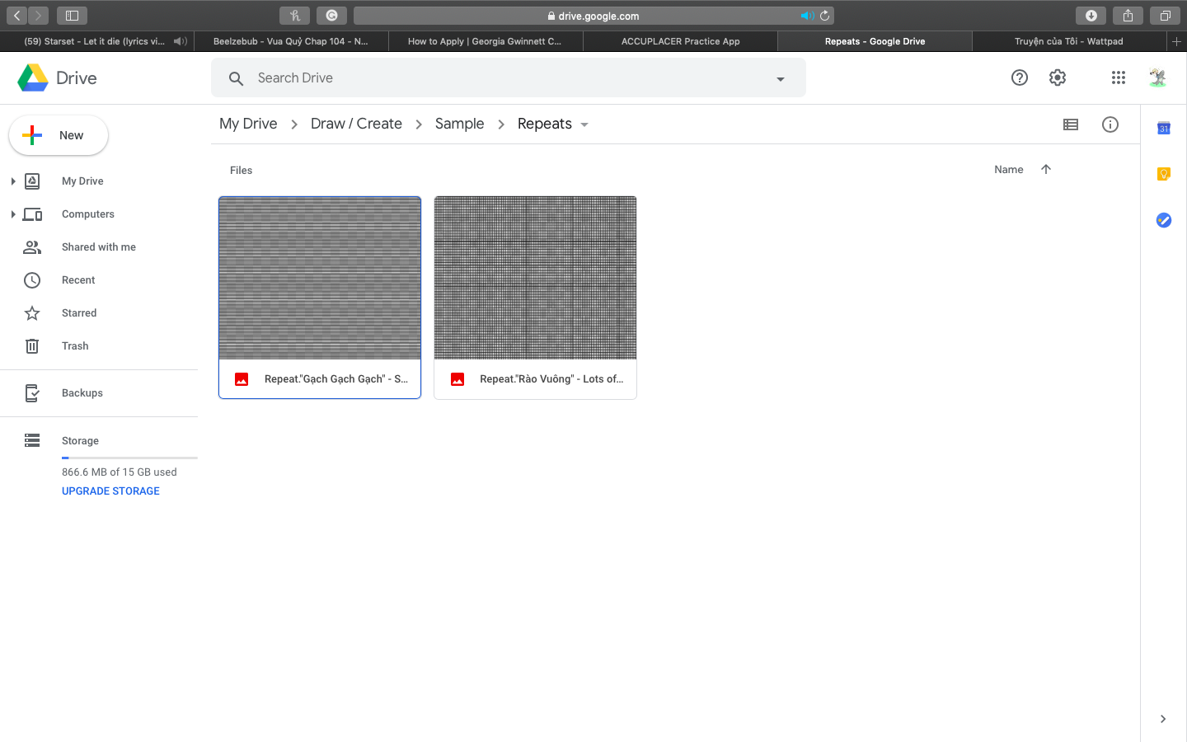Open Google Tasks side panel icon
Viewport: 1187px width, 742px height.
1163,220
